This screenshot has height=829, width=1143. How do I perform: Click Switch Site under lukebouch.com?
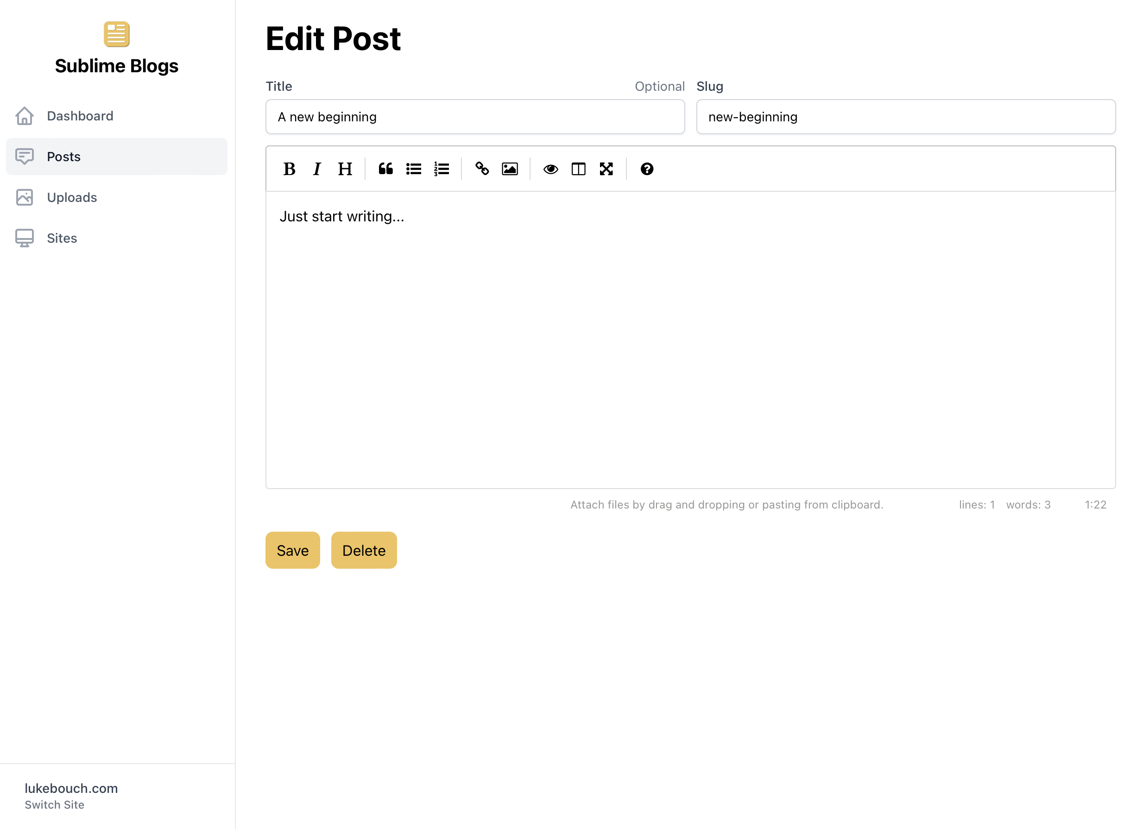coord(54,805)
